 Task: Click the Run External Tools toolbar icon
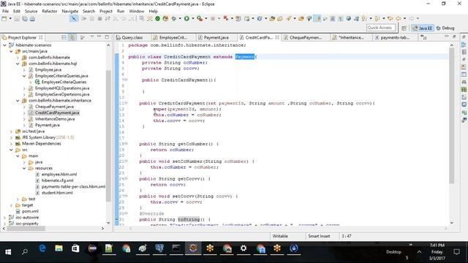pos(200,18)
